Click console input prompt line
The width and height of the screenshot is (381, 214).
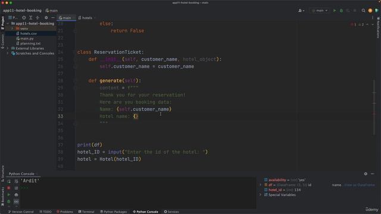(139, 188)
